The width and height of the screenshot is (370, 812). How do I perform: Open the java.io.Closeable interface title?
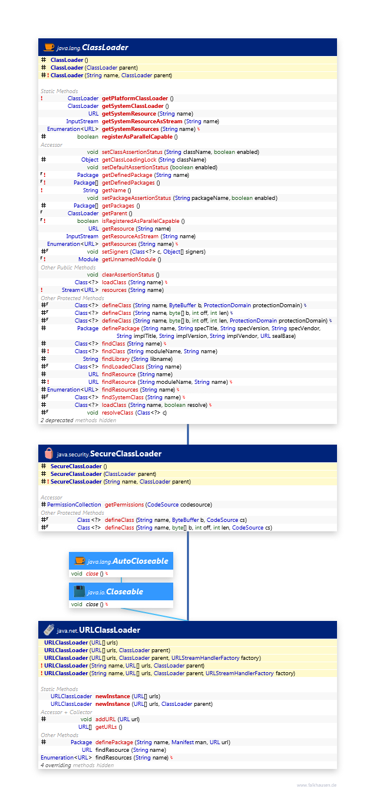115,591
